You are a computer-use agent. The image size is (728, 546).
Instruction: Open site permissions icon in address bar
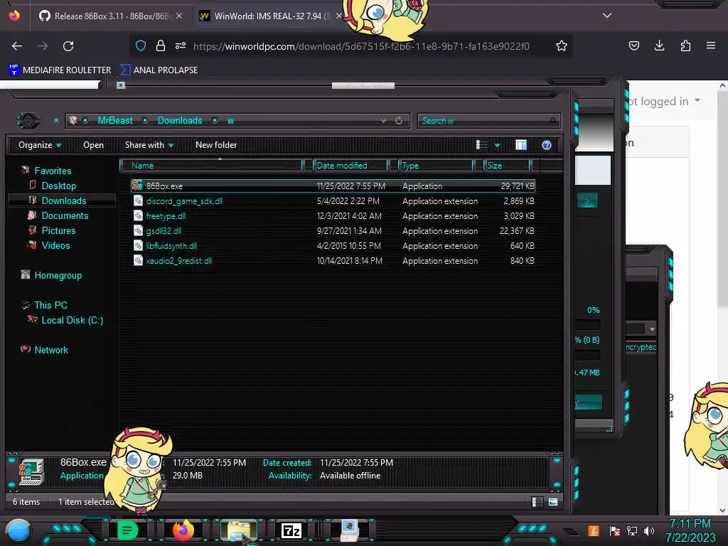[x=181, y=45]
